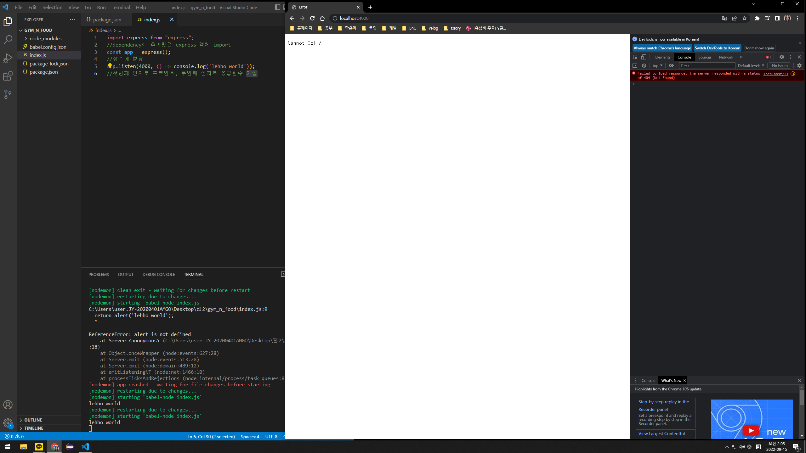This screenshot has height=453, width=806.
Task: Click Switch DevTools to Korean button
Action: pyautogui.click(x=717, y=48)
